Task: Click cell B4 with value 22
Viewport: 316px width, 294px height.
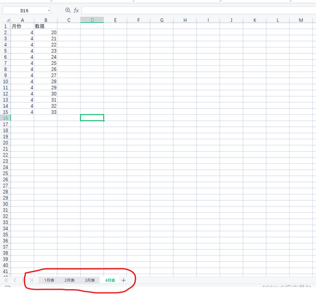Action: (46, 45)
